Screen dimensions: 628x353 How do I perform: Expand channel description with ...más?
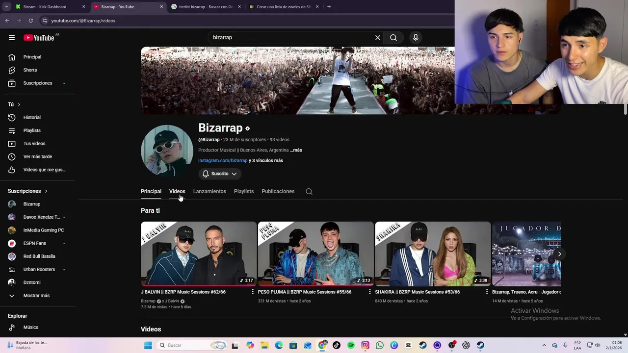click(296, 150)
